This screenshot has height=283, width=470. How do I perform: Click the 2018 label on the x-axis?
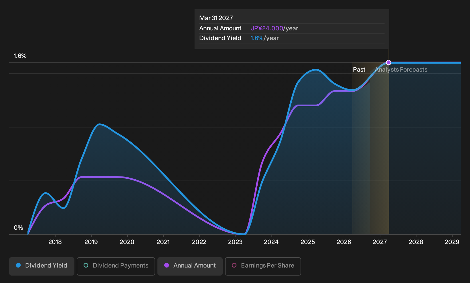55,242
